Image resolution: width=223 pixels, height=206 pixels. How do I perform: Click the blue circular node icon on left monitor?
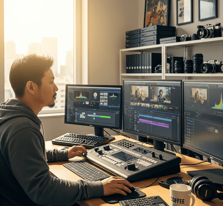coord(84,103)
